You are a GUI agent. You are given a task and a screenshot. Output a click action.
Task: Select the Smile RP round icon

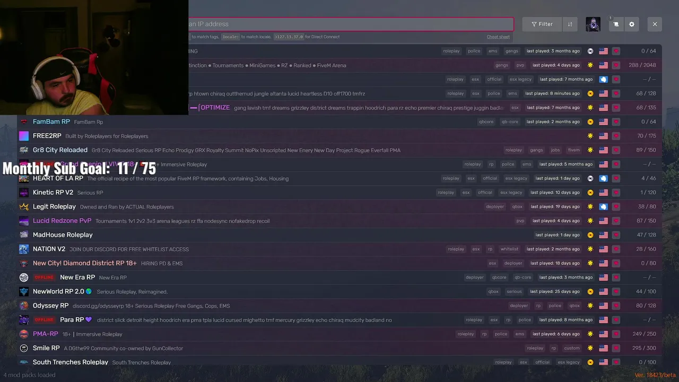point(24,348)
